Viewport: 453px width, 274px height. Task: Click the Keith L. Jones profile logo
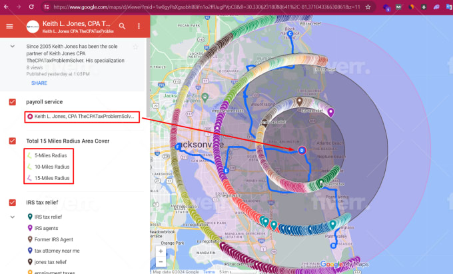(x=33, y=27)
